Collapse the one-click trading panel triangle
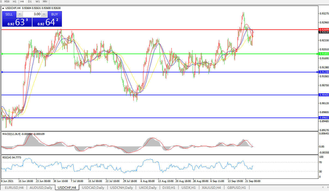This screenshot has height=191, width=329. coord(3,8)
